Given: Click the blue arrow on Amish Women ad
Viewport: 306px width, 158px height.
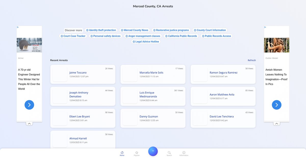Looking at the screenshot, I should 277,105.
